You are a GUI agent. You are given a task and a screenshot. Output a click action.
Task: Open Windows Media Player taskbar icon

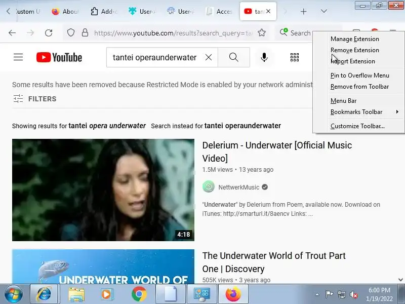[107, 294]
